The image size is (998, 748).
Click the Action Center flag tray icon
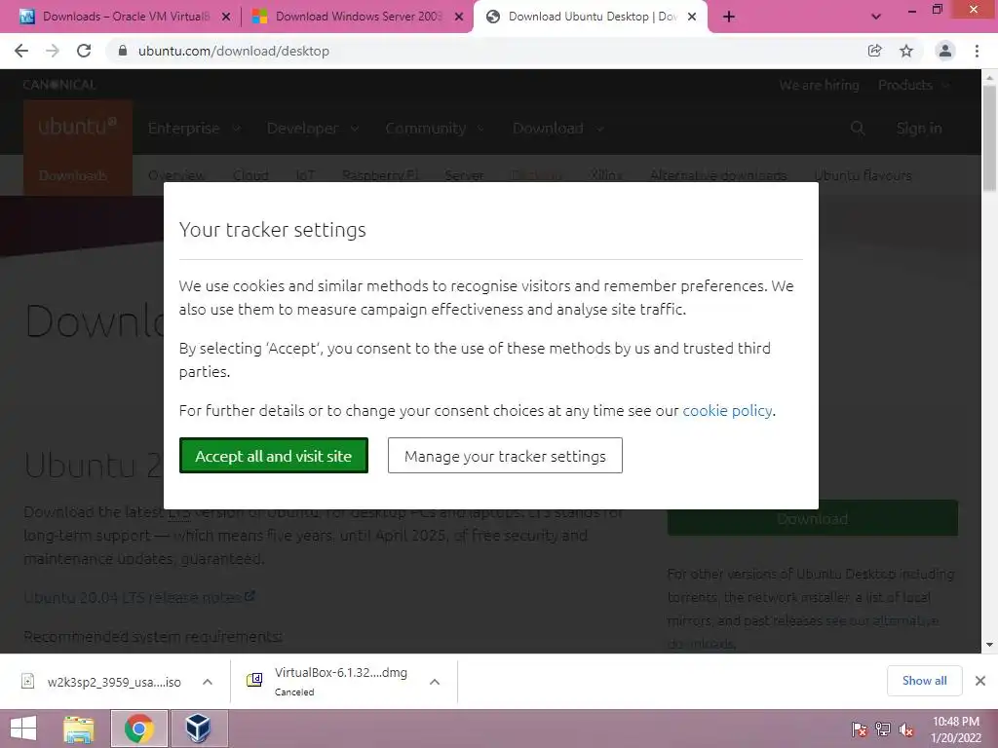[x=860, y=729]
